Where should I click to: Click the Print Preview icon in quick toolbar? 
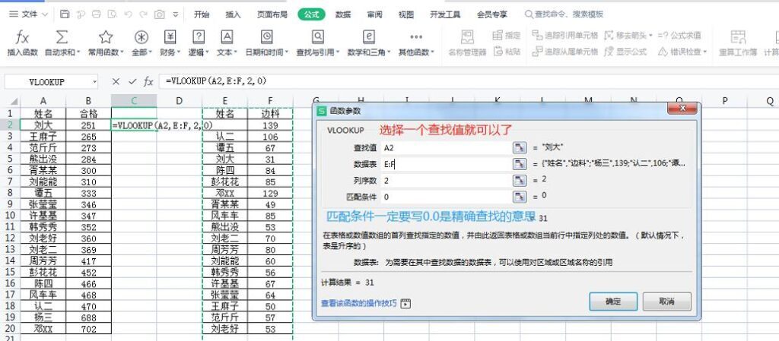113,14
